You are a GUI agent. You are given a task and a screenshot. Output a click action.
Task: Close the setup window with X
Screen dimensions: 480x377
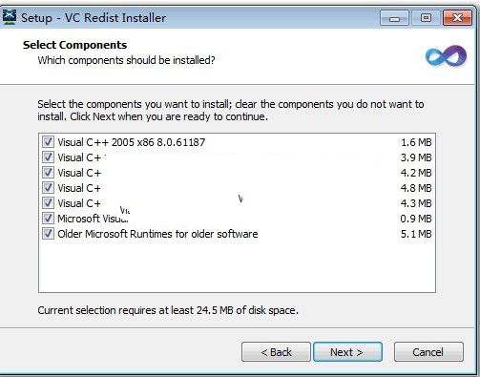pos(457,18)
